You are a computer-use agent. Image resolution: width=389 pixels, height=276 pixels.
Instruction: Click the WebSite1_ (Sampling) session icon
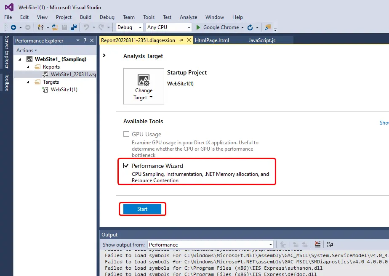[x=29, y=59]
